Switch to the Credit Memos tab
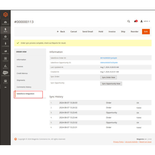 tap(22, 73)
